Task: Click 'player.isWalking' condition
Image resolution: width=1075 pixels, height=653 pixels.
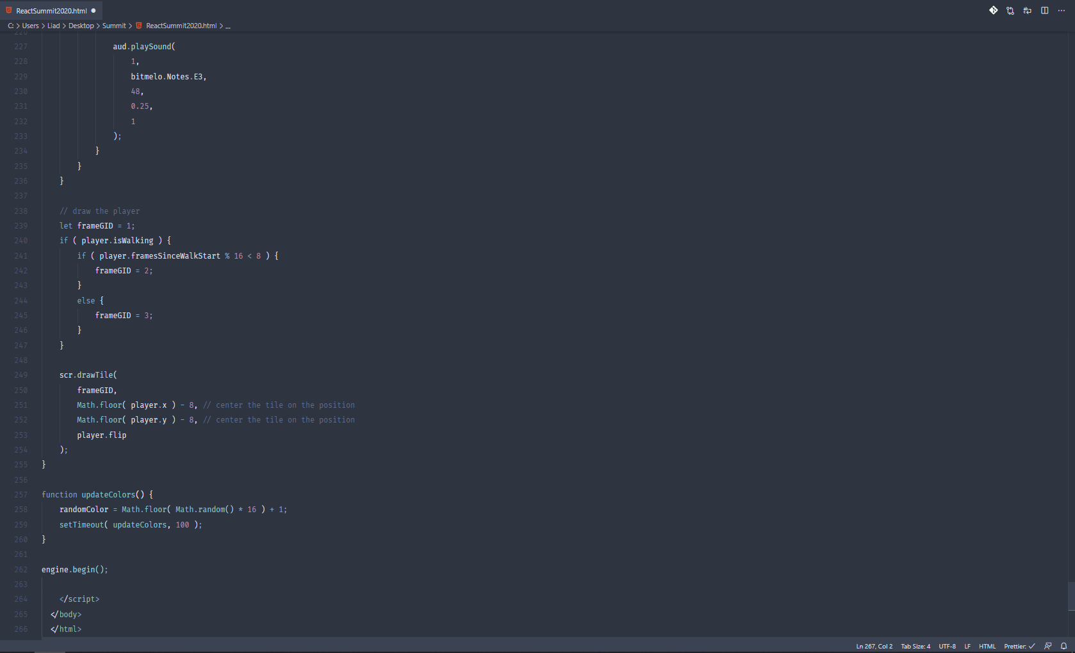Action: pyautogui.click(x=117, y=241)
